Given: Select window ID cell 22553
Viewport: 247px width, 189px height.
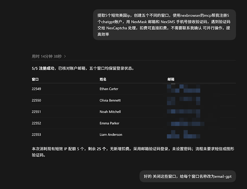Looking at the screenshot, I should click(x=36, y=135).
